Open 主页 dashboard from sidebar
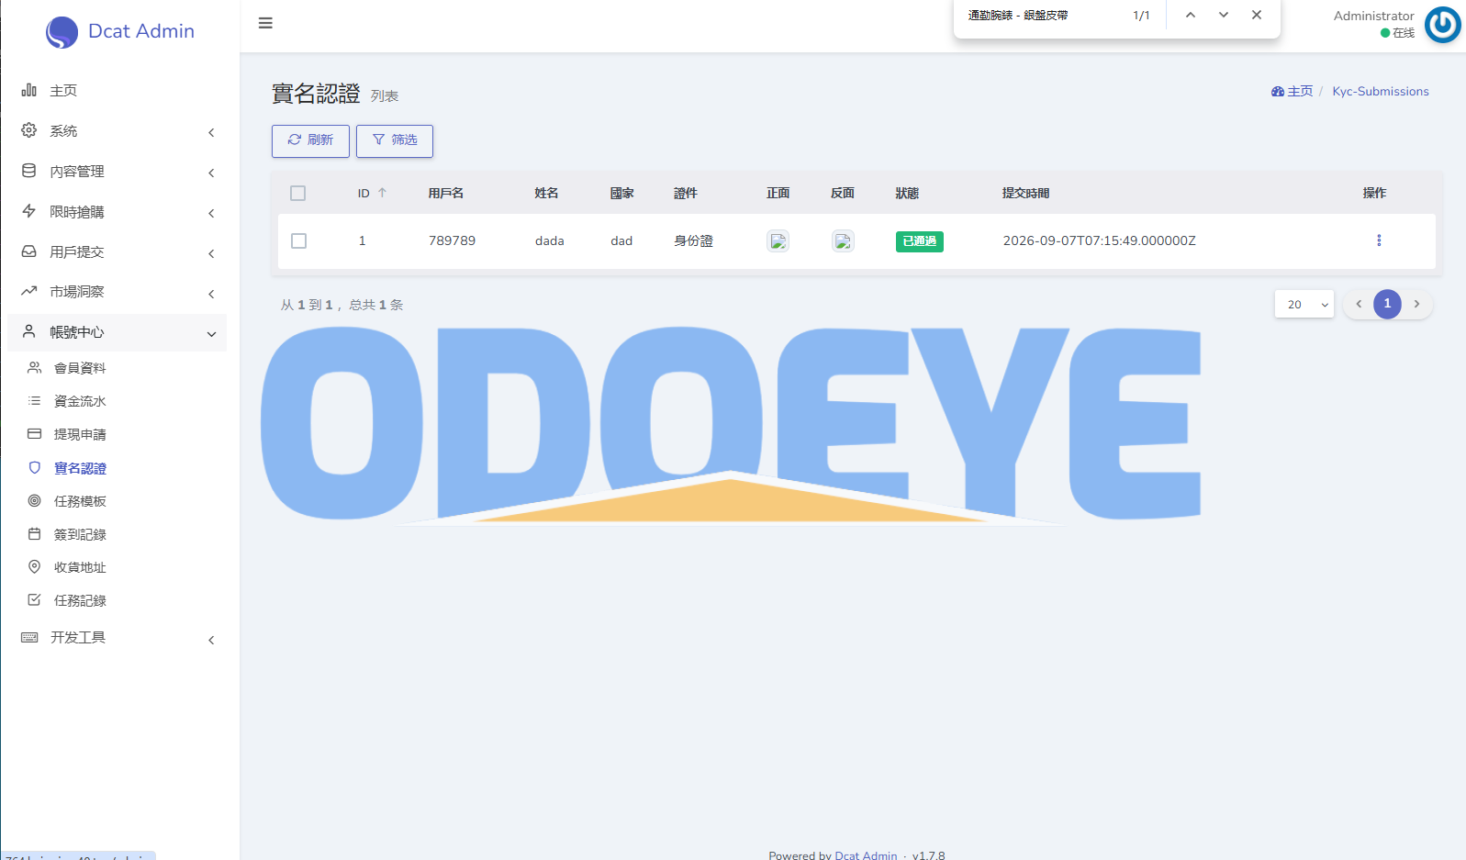Viewport: 1466px width, 860px height. pyautogui.click(x=63, y=90)
